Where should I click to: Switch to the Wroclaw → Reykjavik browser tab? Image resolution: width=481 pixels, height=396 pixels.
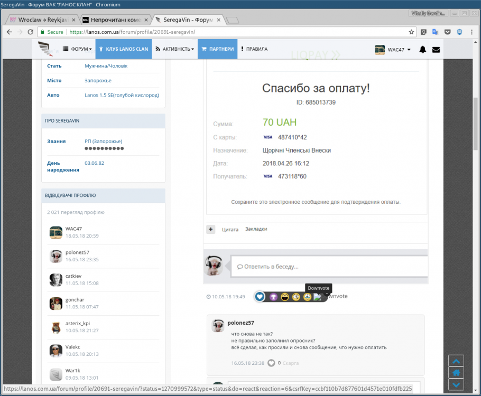tap(41, 20)
